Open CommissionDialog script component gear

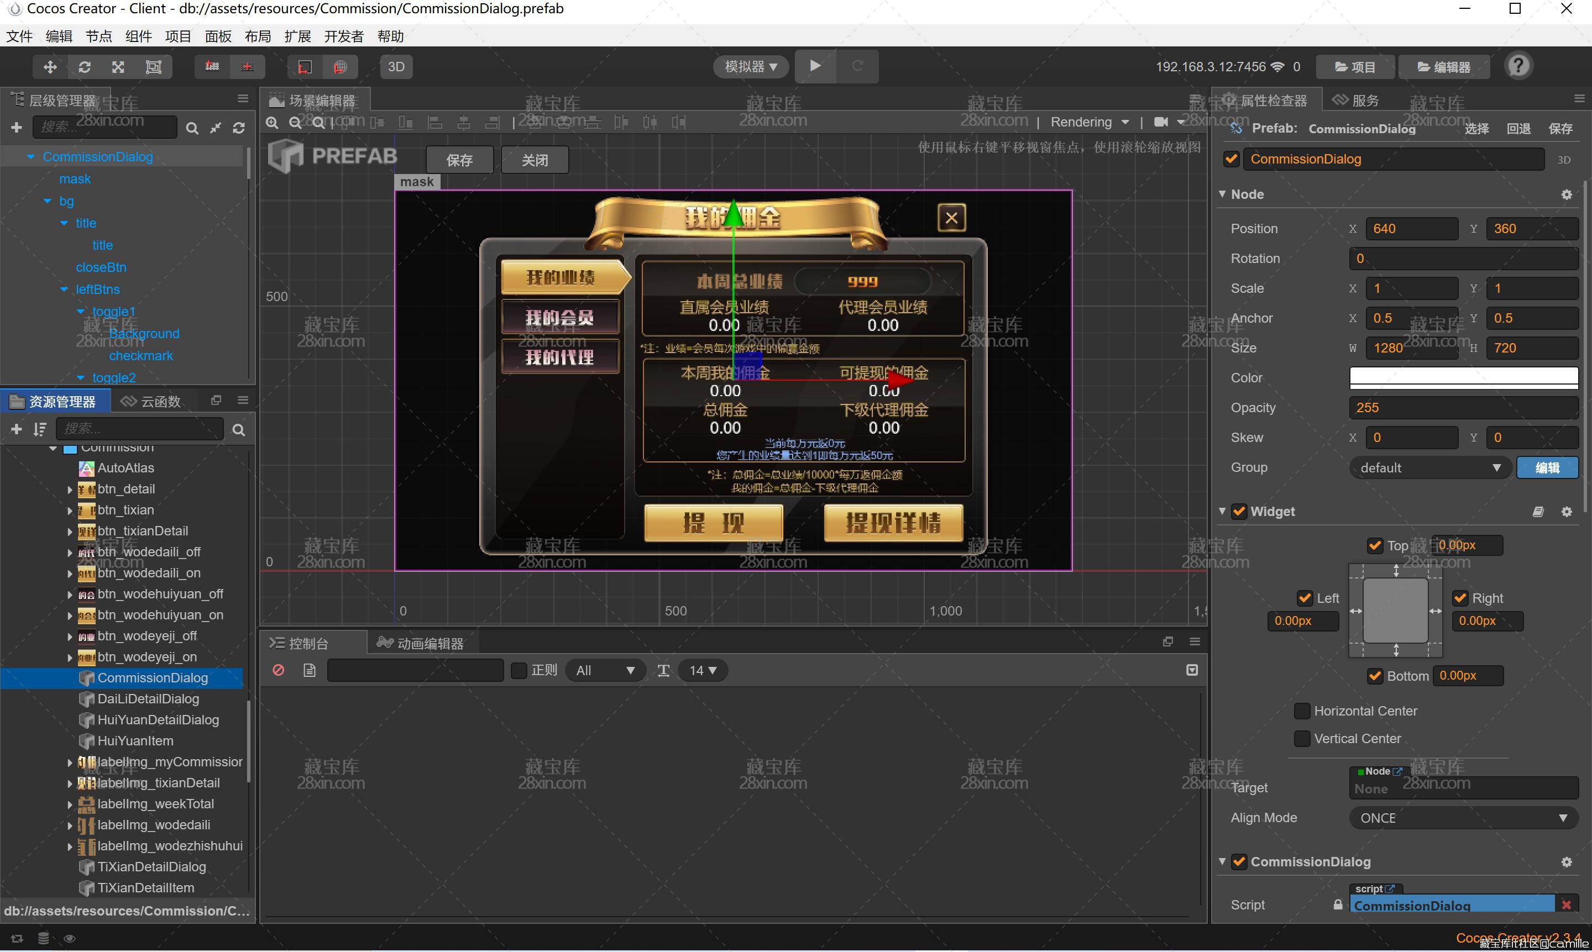coord(1567,861)
